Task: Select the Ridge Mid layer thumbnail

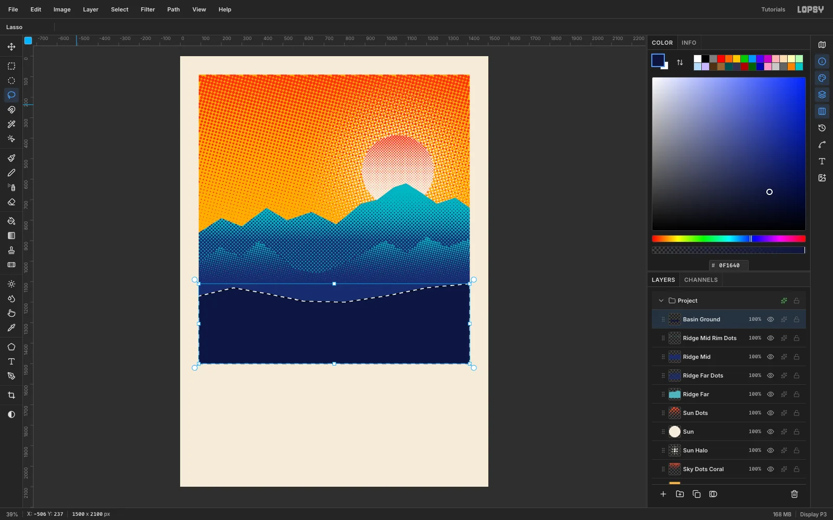Action: (x=675, y=357)
